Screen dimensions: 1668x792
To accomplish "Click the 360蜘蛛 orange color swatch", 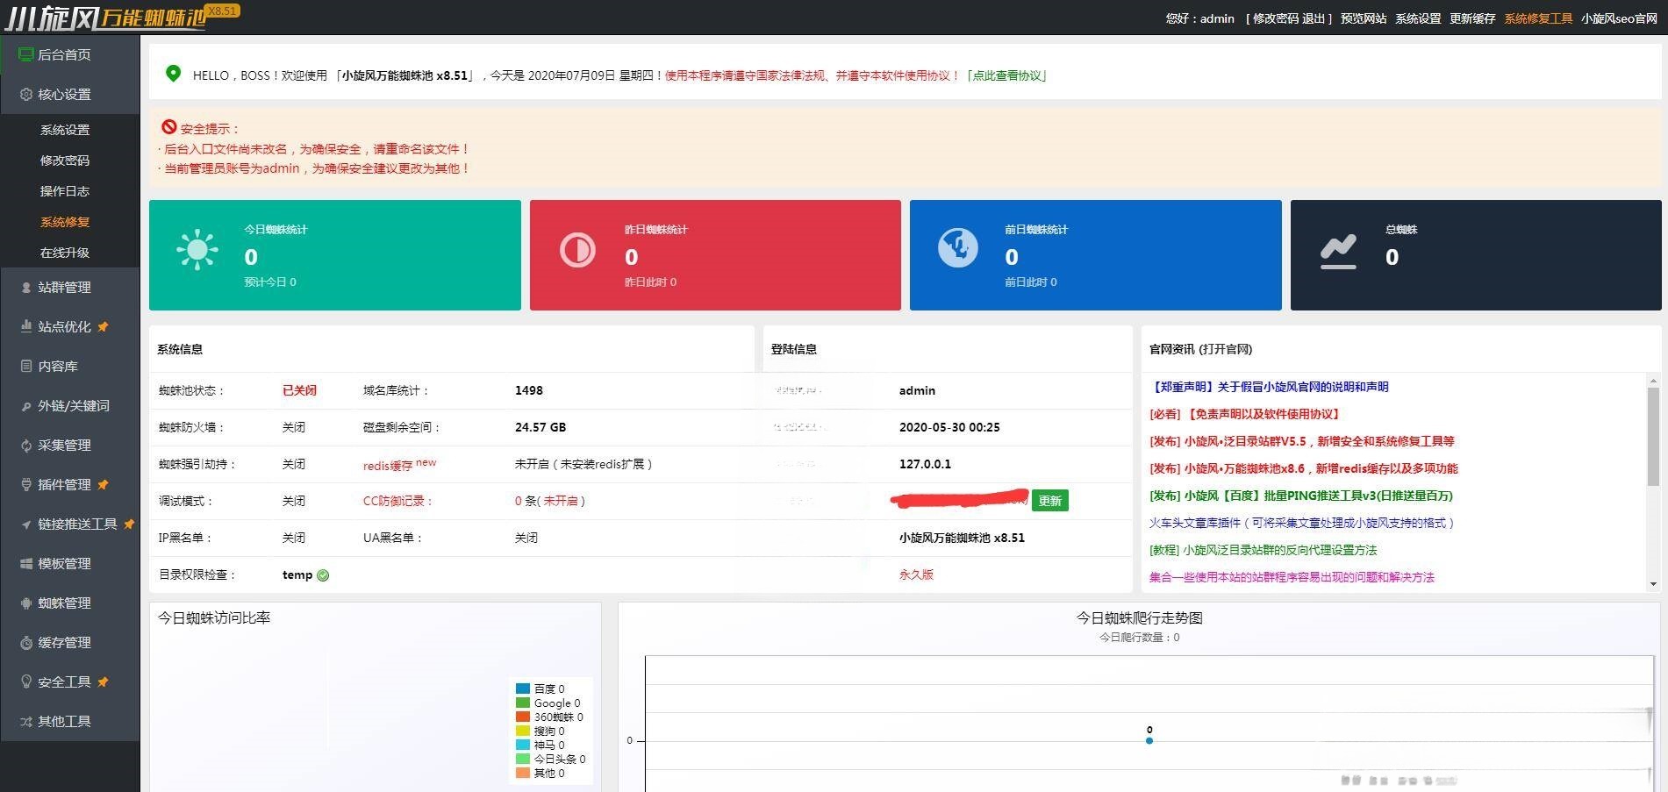I will tap(522, 717).
